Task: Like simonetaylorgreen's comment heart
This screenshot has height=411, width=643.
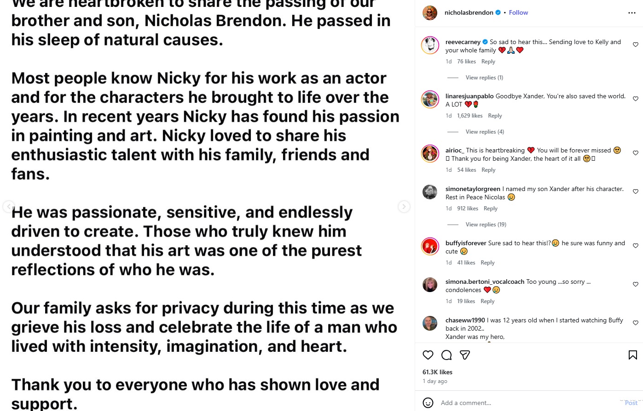Action: [x=636, y=191]
